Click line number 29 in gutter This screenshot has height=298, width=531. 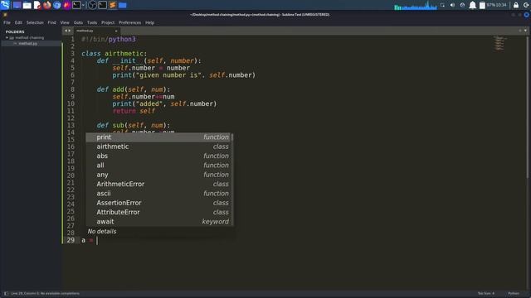[x=71, y=240]
